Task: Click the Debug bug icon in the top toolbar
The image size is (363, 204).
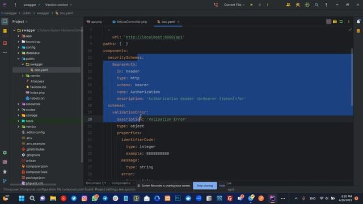Action: click(260, 5)
